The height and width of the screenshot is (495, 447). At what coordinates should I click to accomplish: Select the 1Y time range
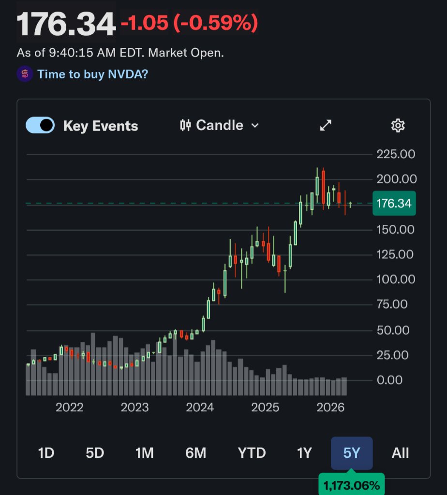[x=304, y=453]
